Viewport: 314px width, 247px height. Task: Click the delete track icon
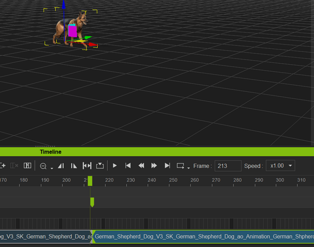click(x=14, y=165)
